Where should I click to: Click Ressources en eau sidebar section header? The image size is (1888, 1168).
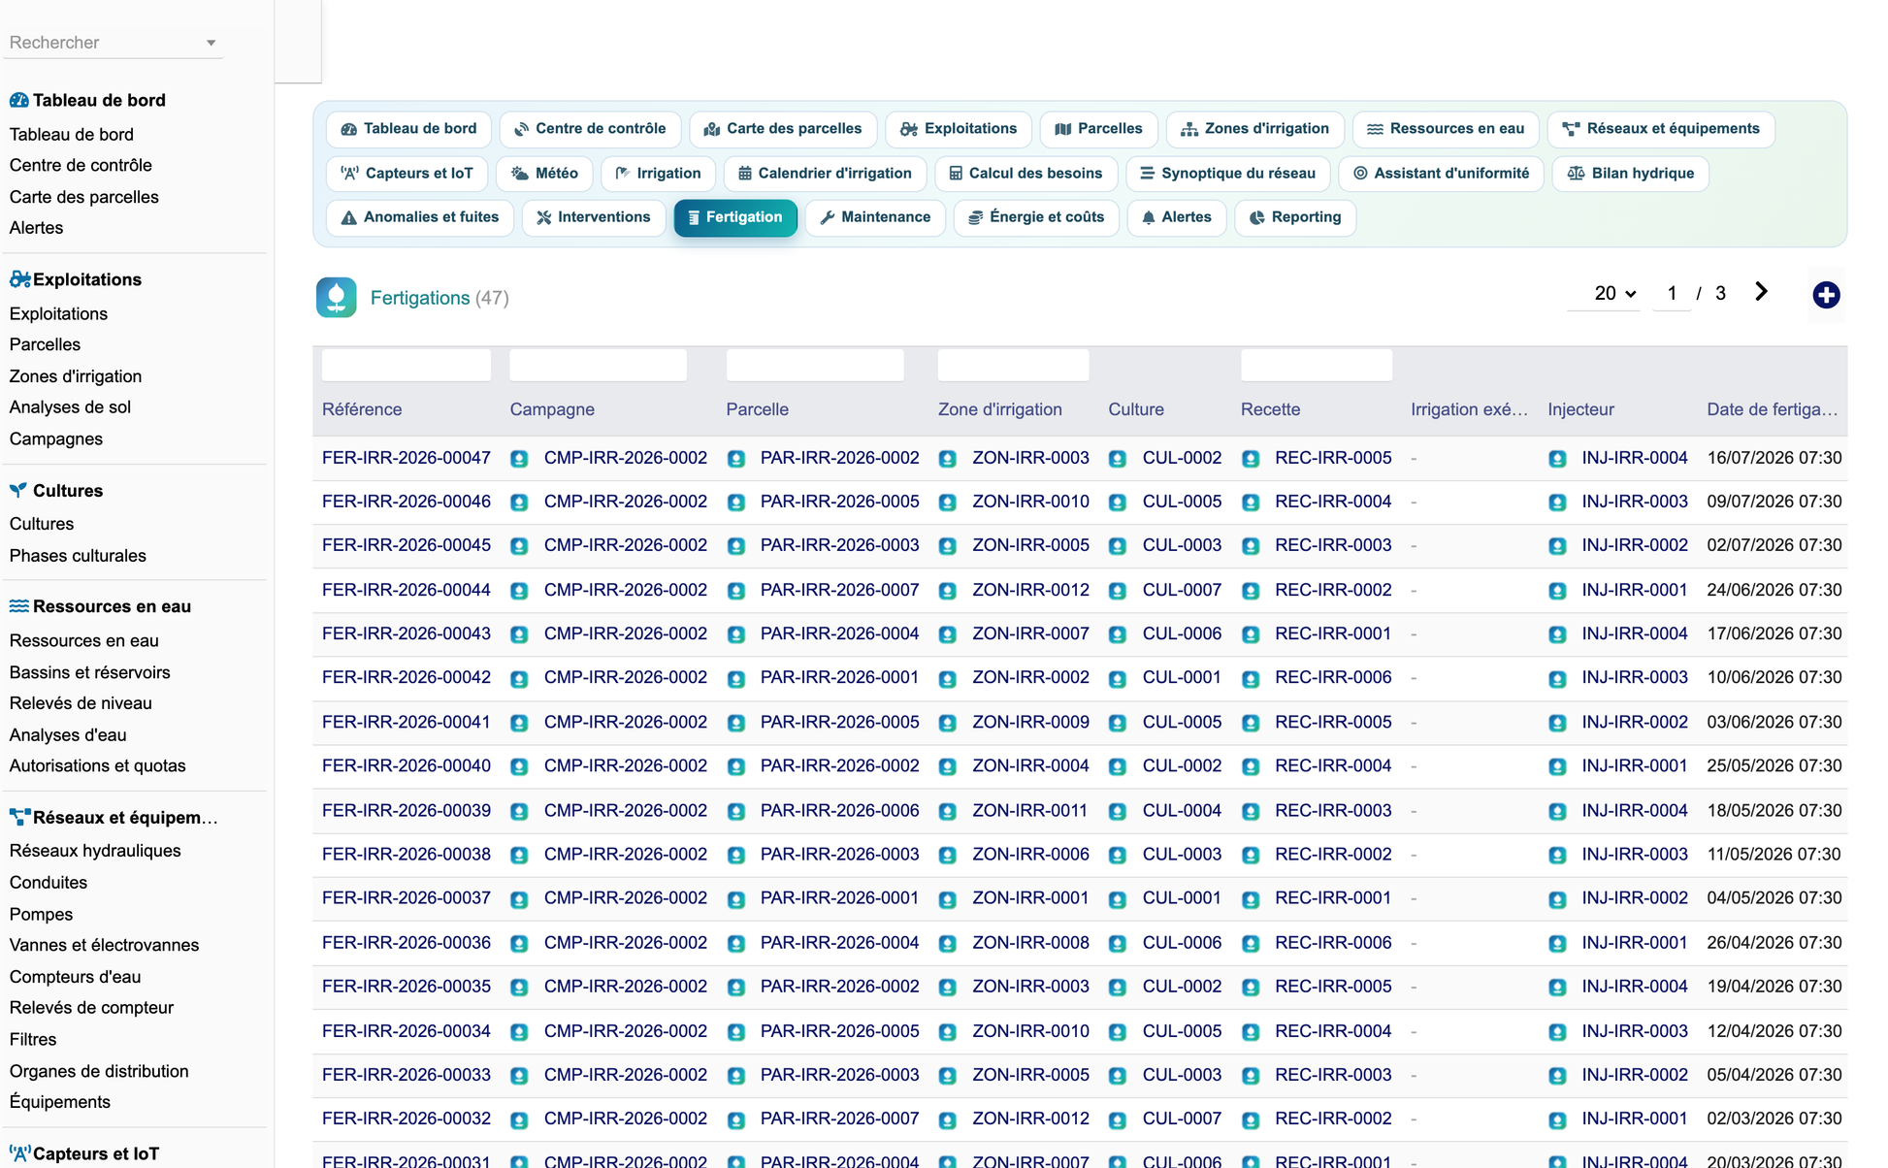coord(101,606)
